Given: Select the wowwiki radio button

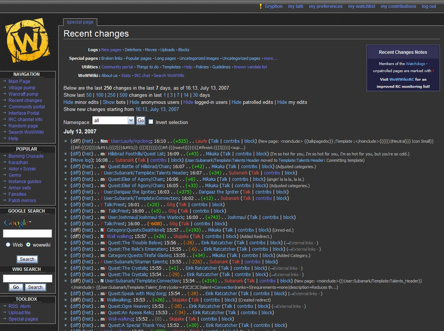Looking at the screenshot, I should tap(28, 245).
